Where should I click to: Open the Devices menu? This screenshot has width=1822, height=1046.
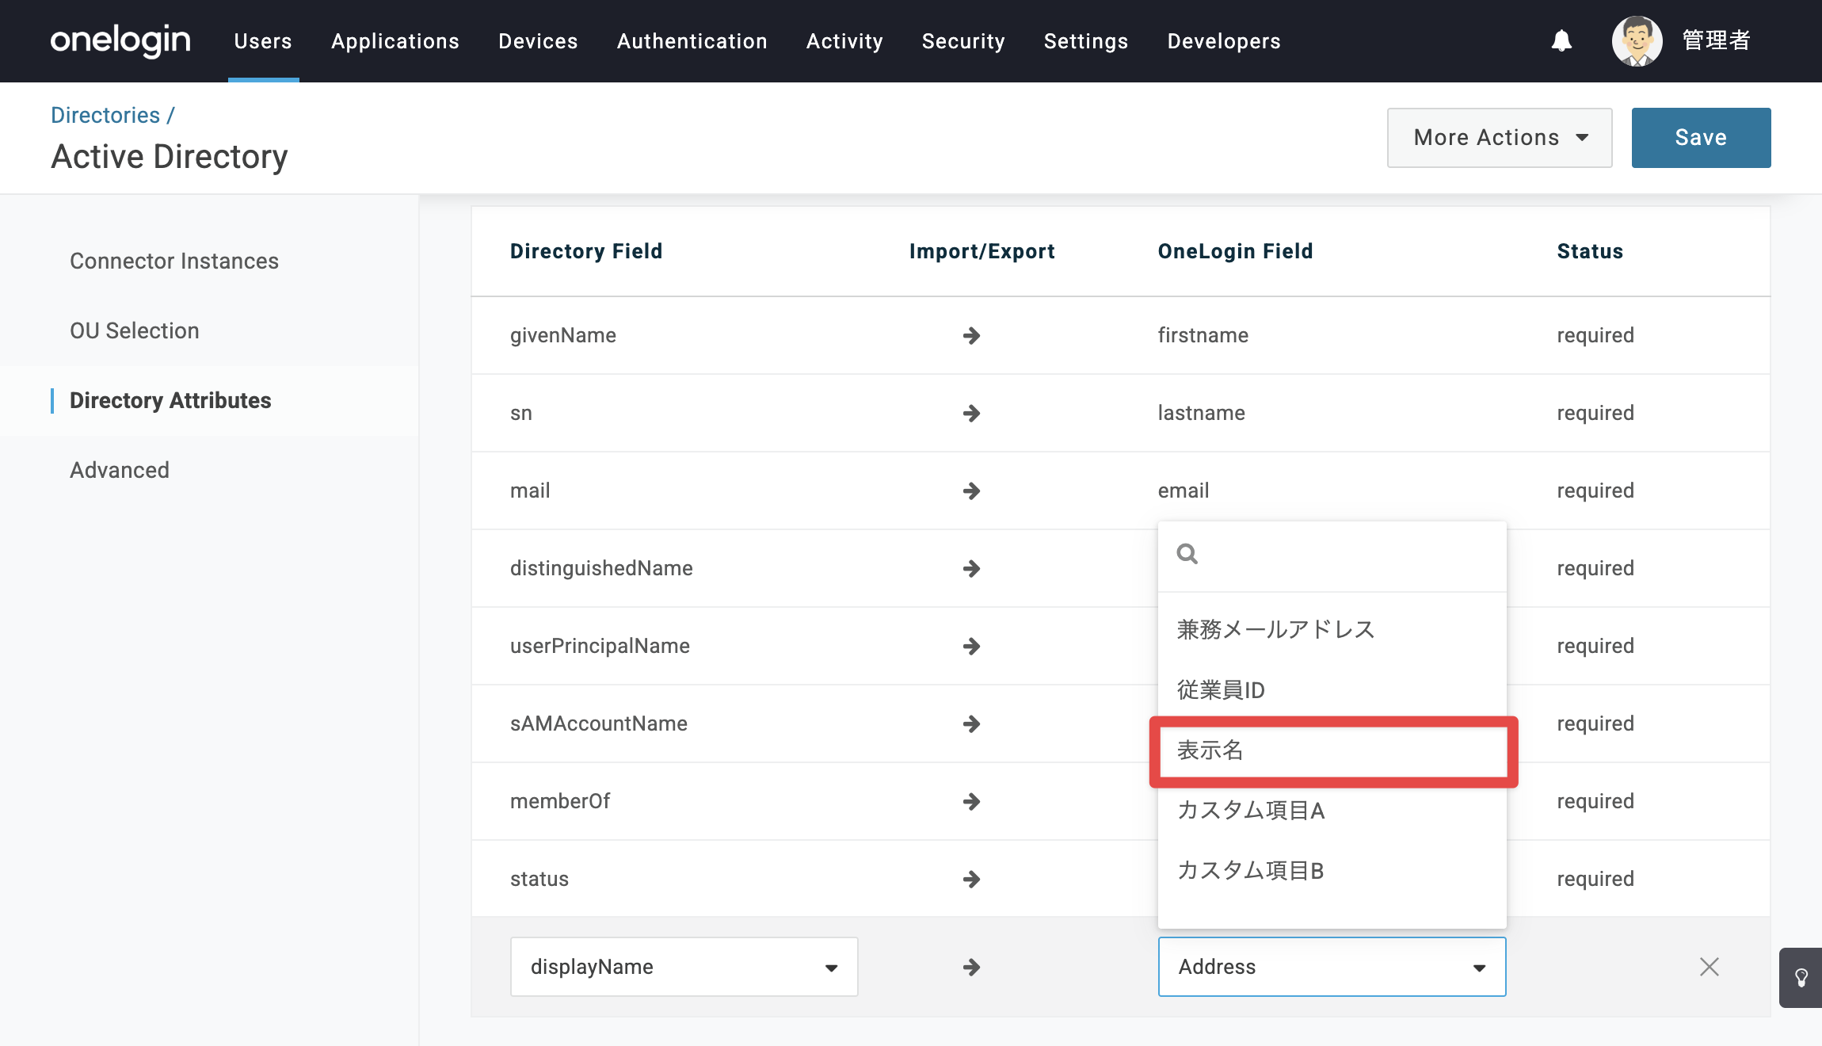coord(538,41)
